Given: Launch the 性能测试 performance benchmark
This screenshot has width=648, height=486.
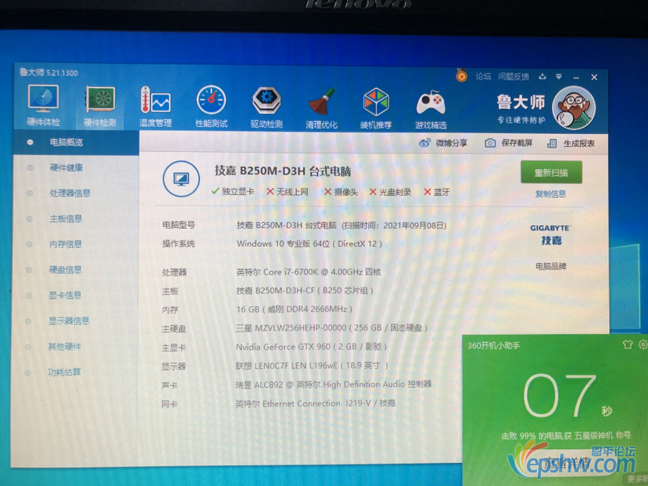Looking at the screenshot, I should 211,106.
